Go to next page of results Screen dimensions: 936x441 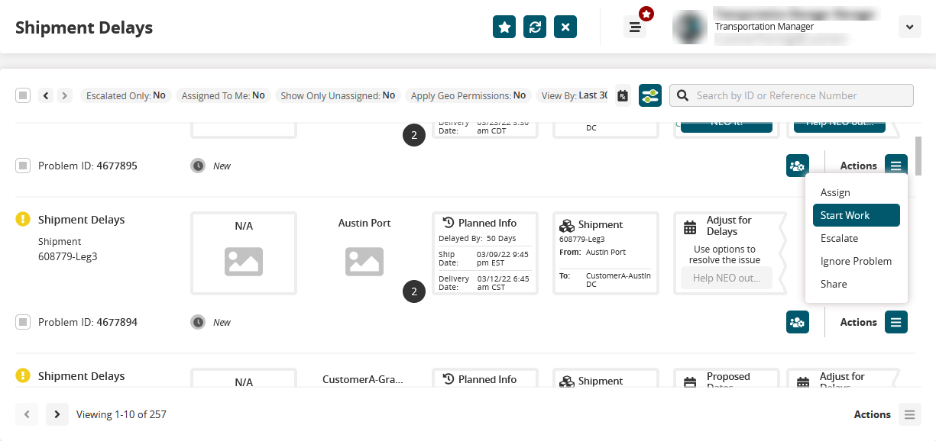(57, 414)
